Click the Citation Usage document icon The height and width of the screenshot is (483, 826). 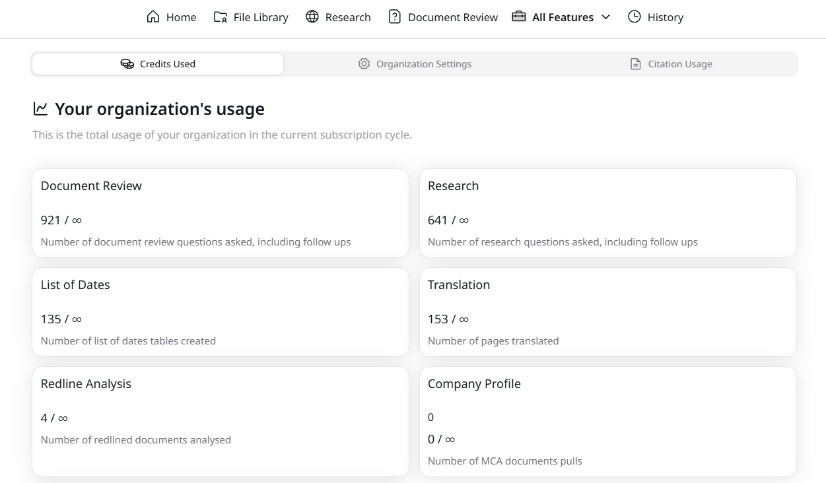click(636, 64)
